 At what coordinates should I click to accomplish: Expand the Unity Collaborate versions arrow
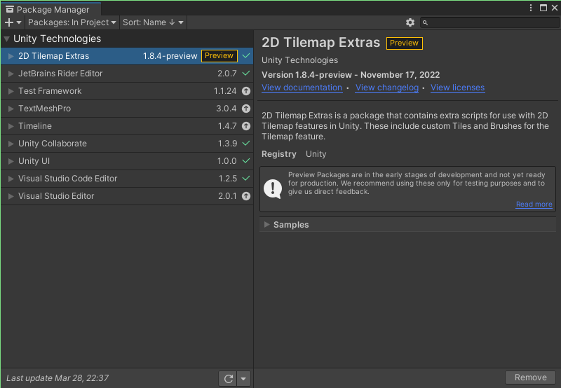(11, 144)
